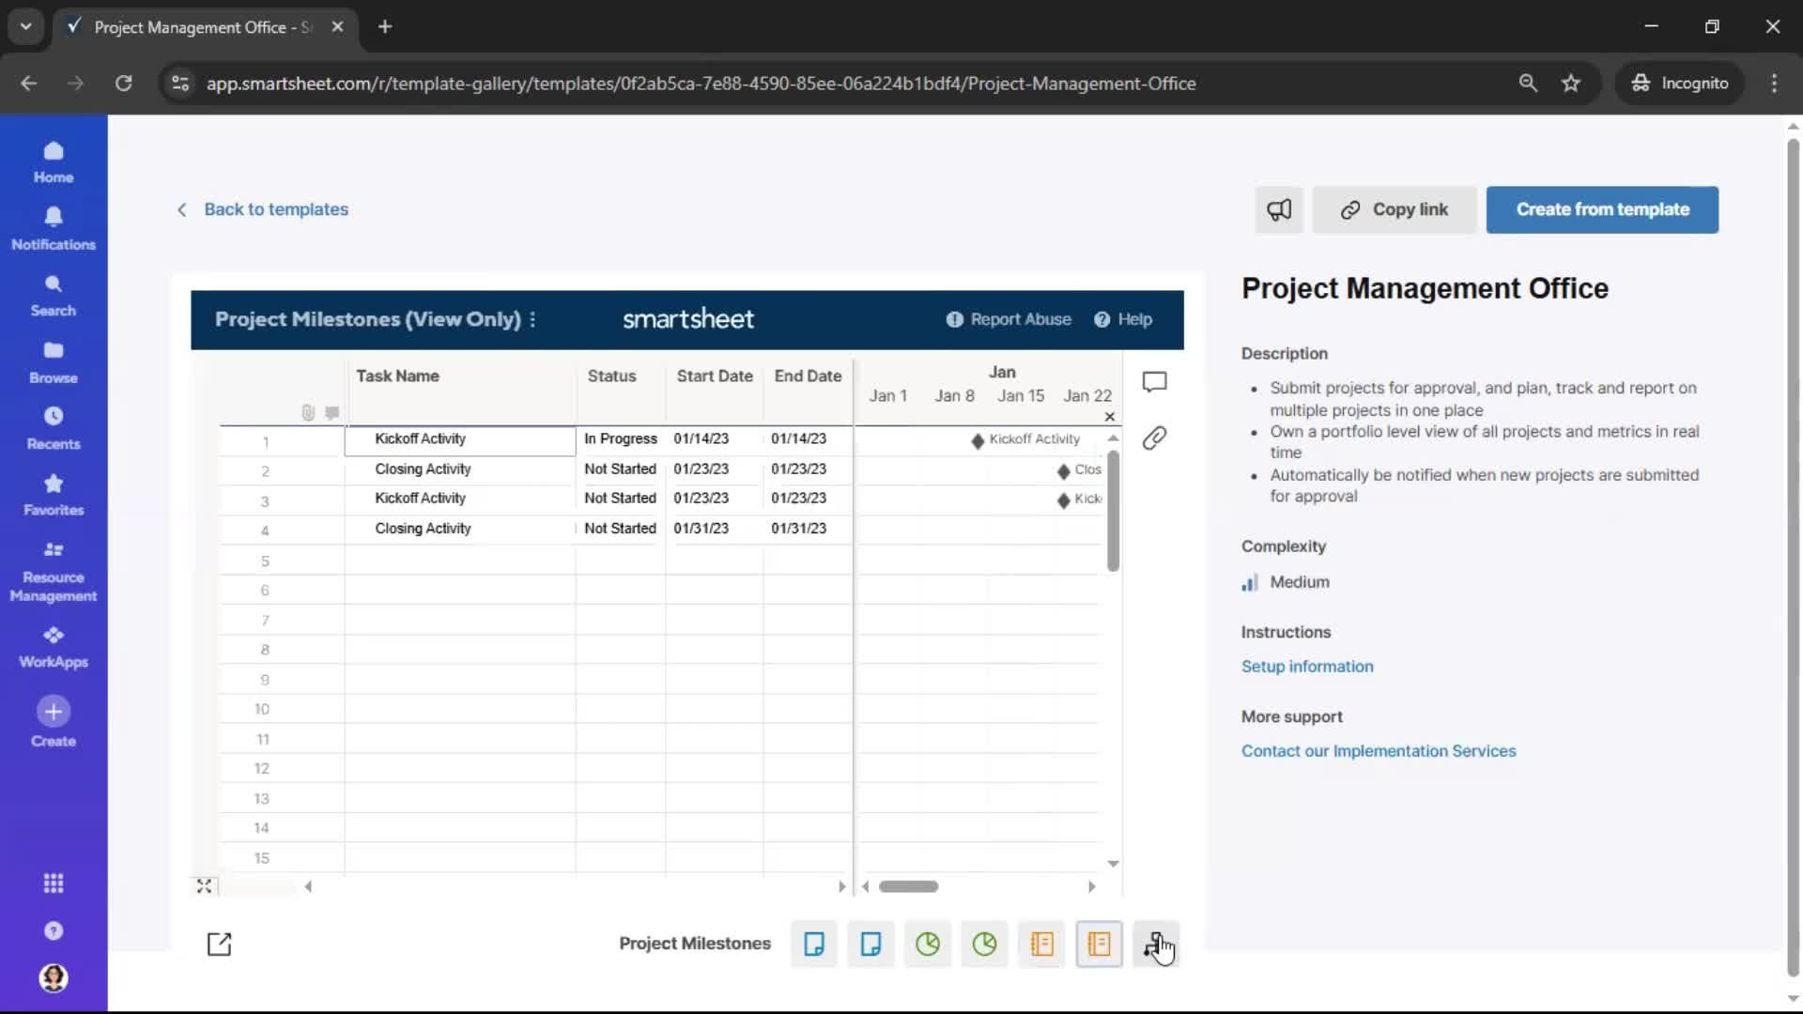Click the Gantt chart horizontal scrollbar thumb
Image resolution: width=1803 pixels, height=1014 pixels.
click(908, 886)
